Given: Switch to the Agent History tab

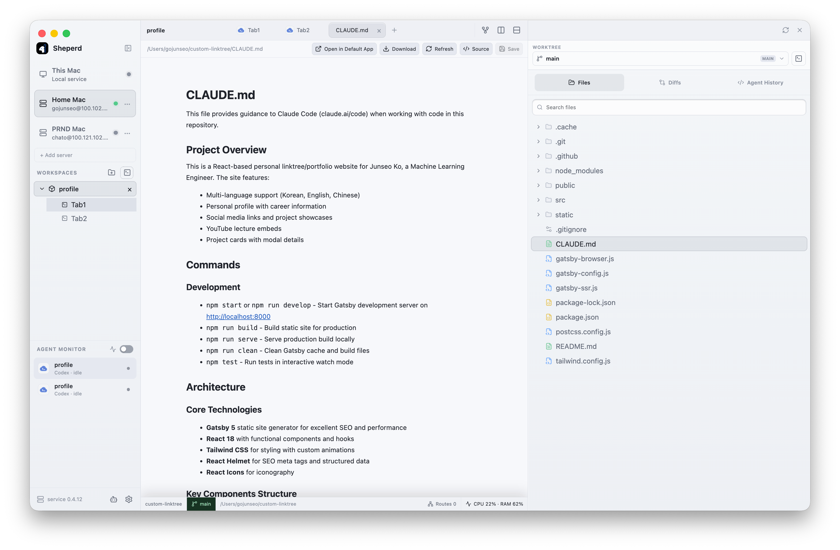Looking at the screenshot, I should [x=760, y=83].
